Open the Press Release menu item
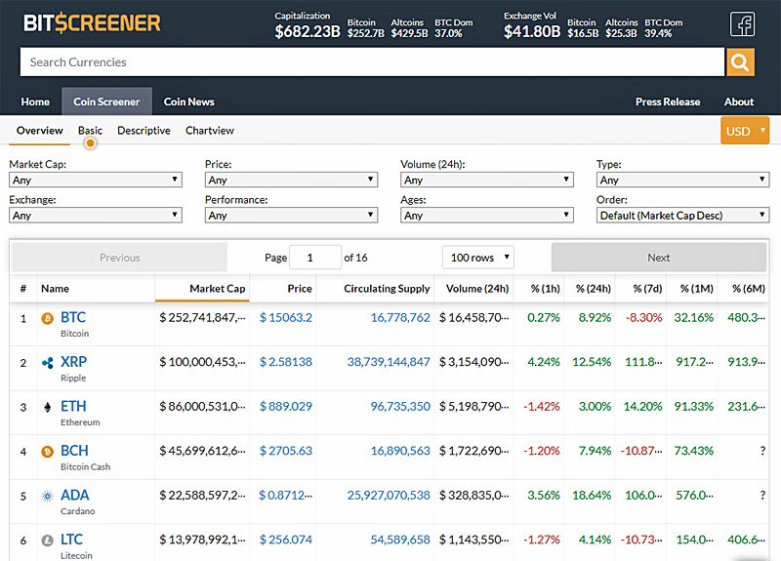This screenshot has height=561, width=781. coord(668,101)
